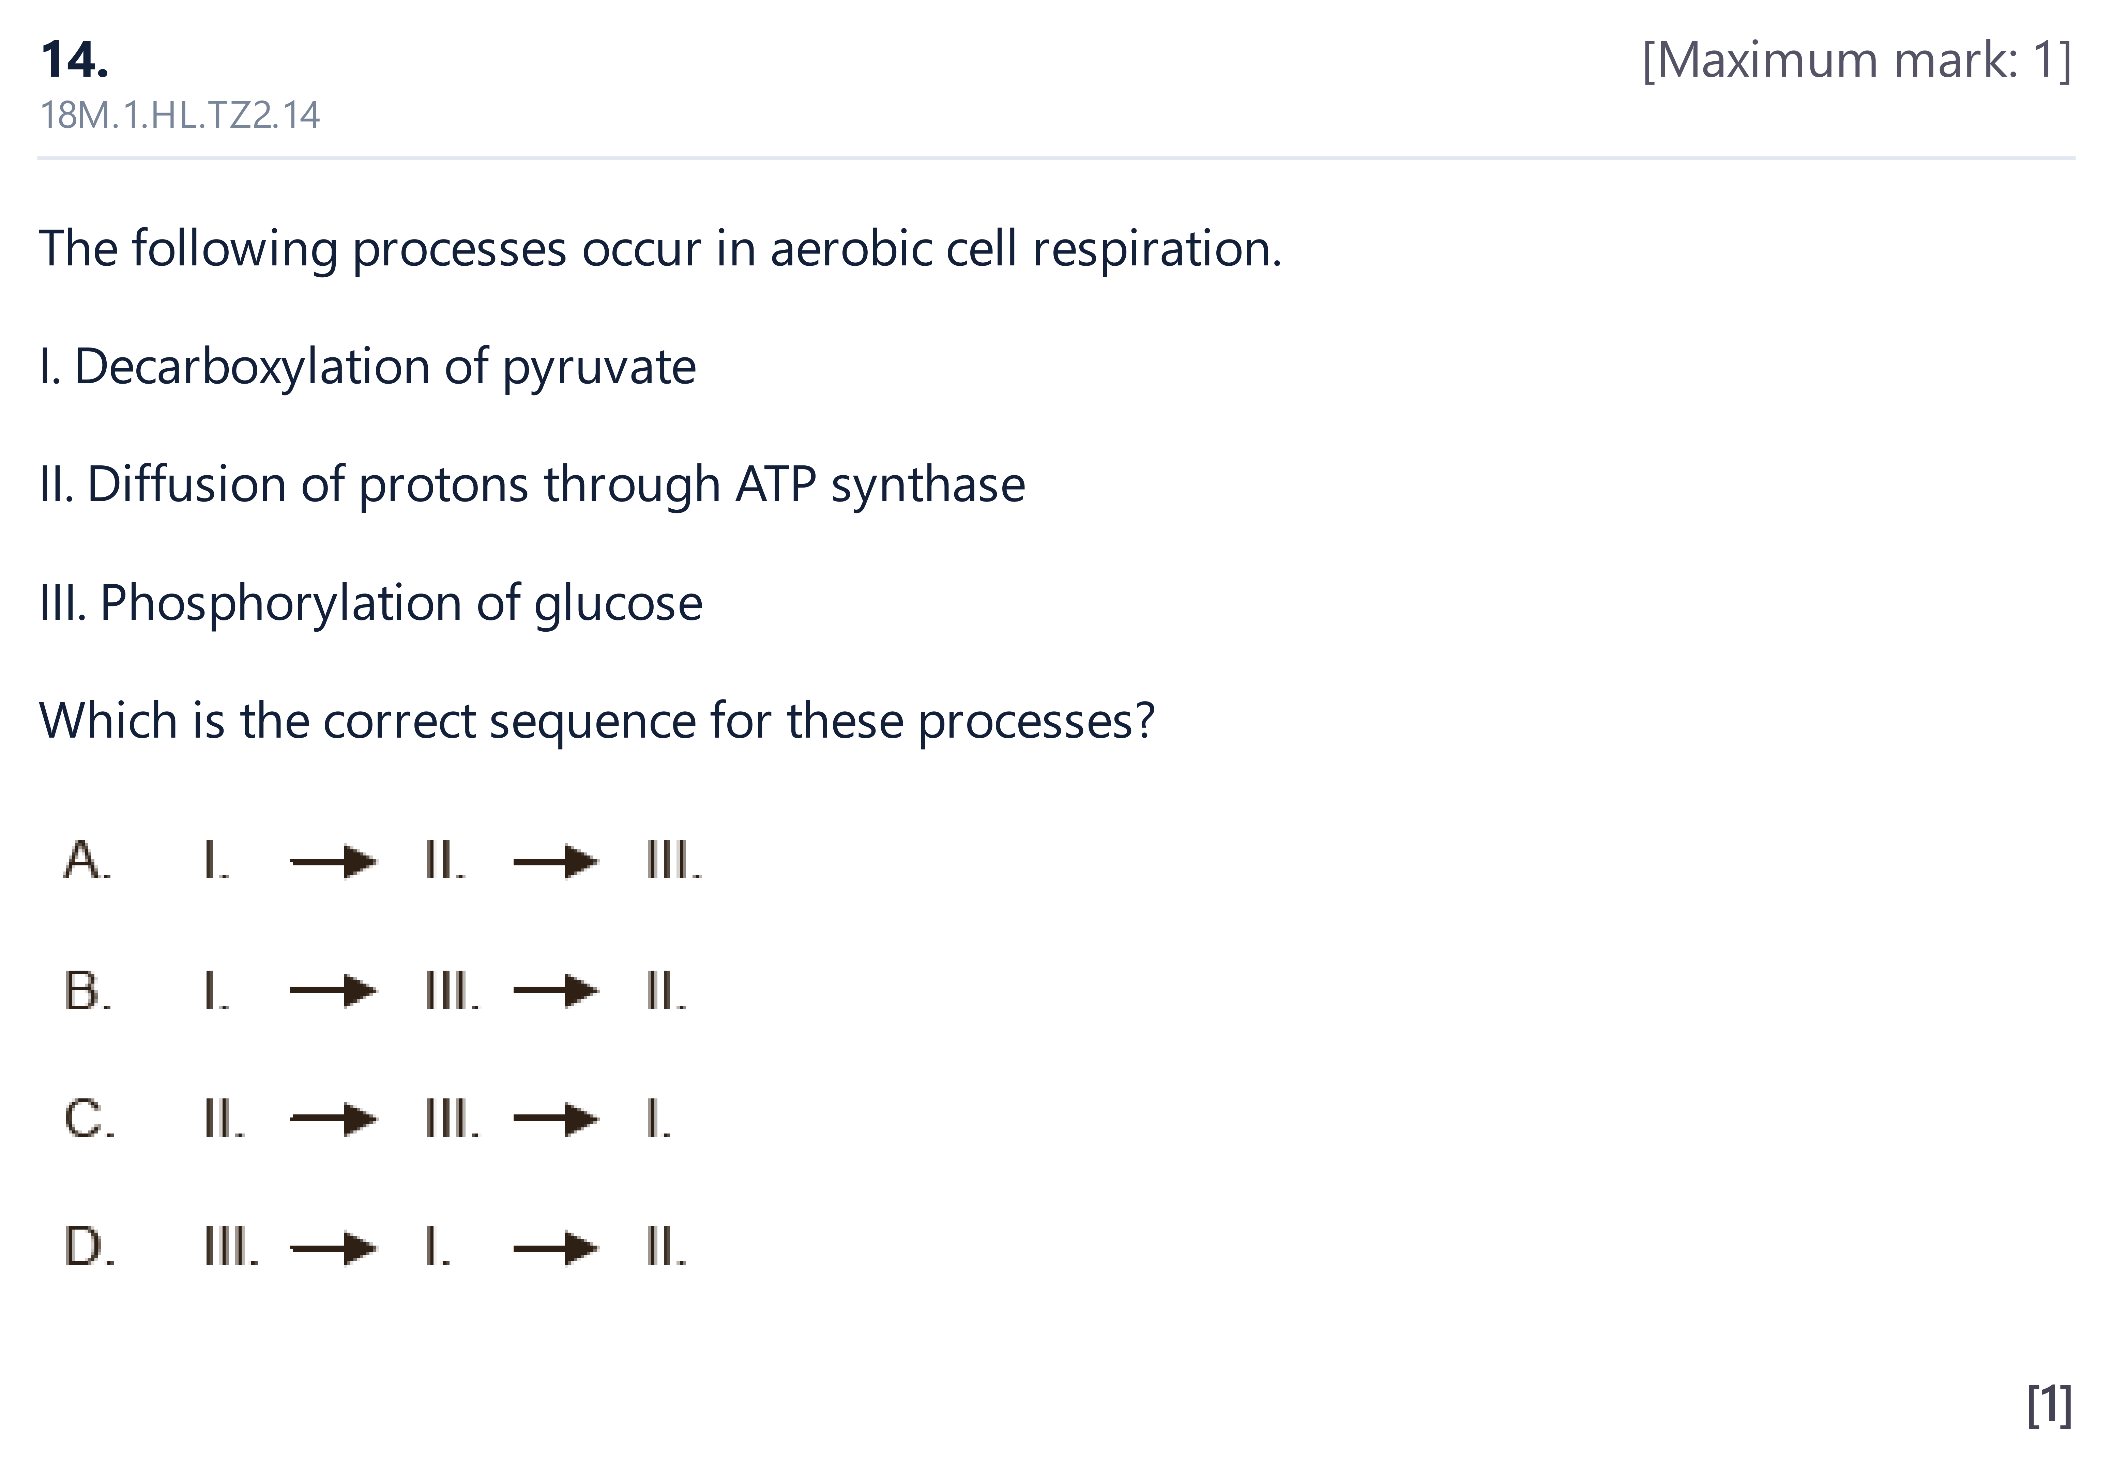Click the second arrow in option A

click(x=556, y=862)
